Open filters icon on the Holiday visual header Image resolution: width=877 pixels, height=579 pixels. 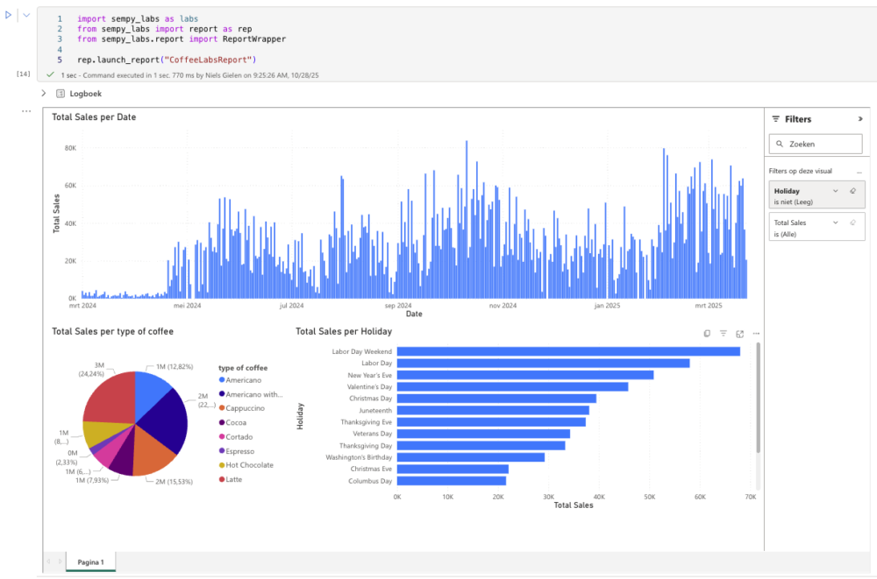point(723,334)
